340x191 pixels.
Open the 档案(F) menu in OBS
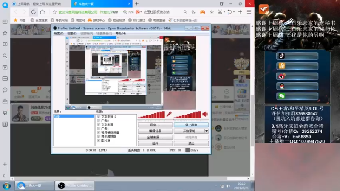[59, 34]
